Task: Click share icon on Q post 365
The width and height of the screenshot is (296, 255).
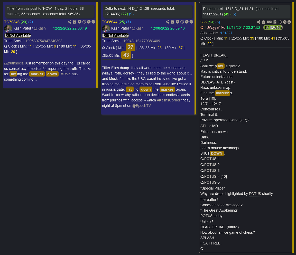Action: point(259,22)
